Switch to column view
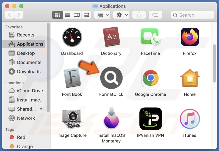The image size is (219, 151). (x=77, y=15)
